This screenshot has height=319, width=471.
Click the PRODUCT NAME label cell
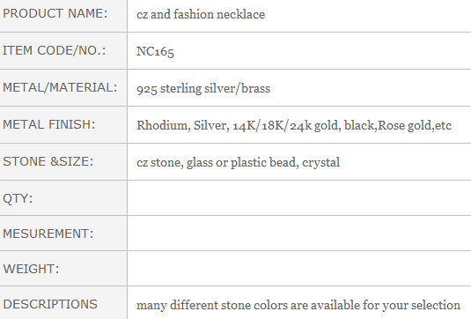[63, 14]
